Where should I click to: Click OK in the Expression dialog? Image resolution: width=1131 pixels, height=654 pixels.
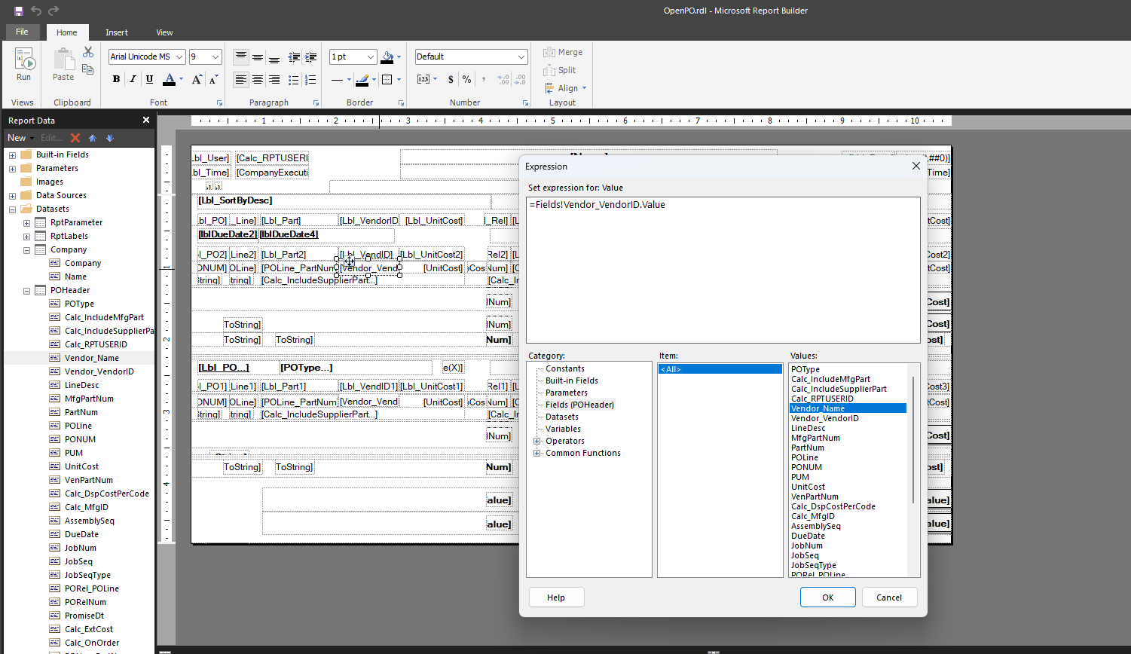coord(827,597)
